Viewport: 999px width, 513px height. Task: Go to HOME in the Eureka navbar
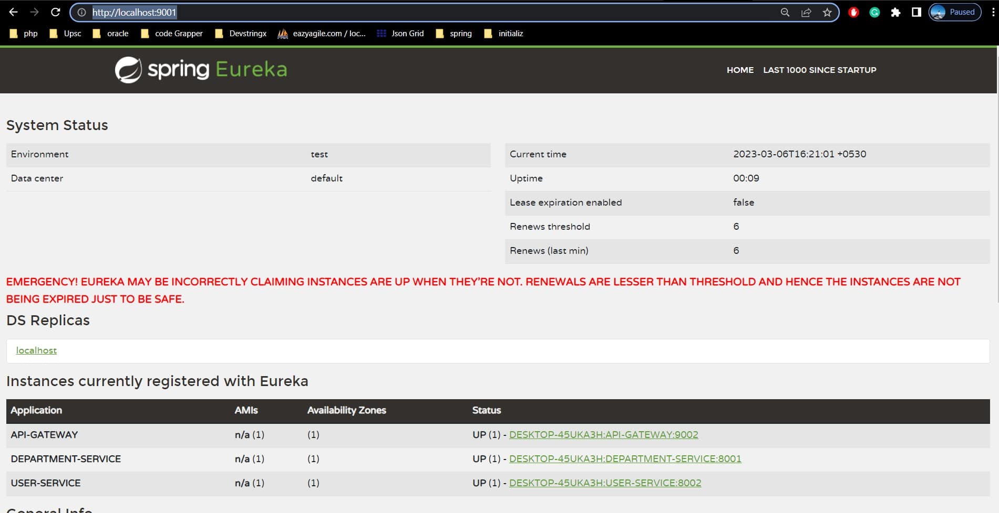(x=740, y=70)
